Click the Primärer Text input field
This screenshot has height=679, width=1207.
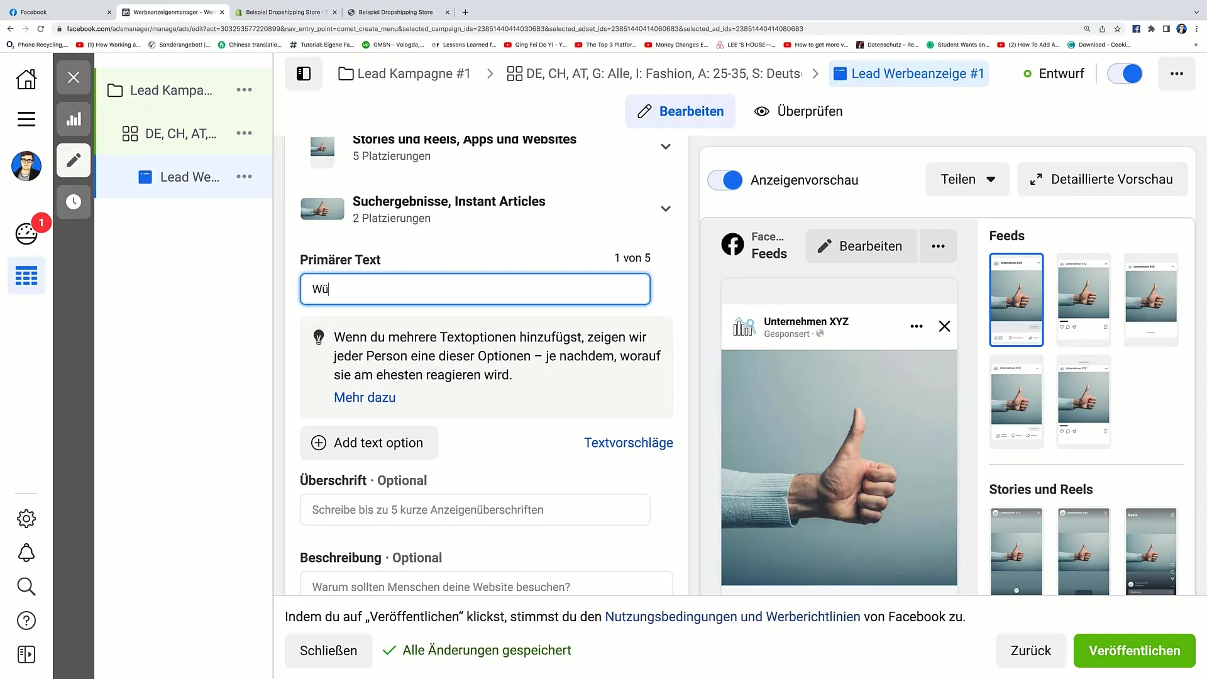(x=477, y=289)
